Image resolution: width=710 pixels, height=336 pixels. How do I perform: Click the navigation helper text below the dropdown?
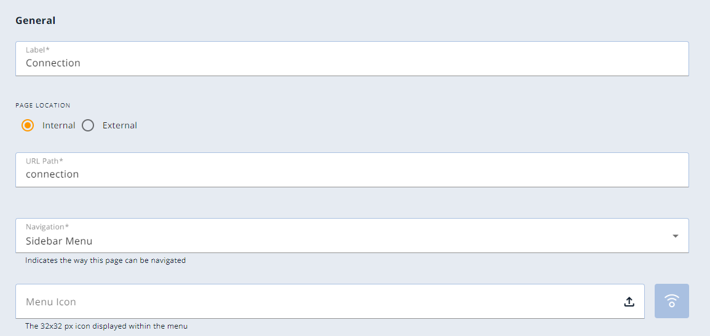click(106, 260)
